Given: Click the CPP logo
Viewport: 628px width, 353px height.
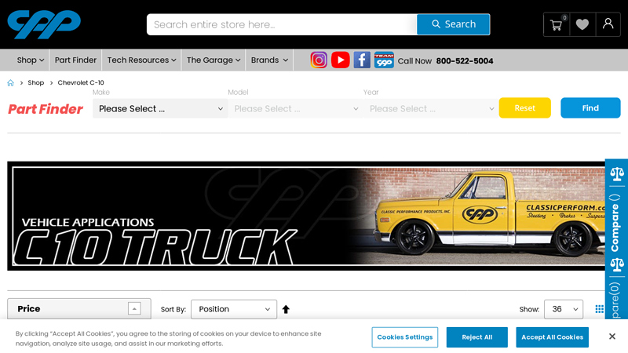Looking at the screenshot, I should click(x=44, y=25).
